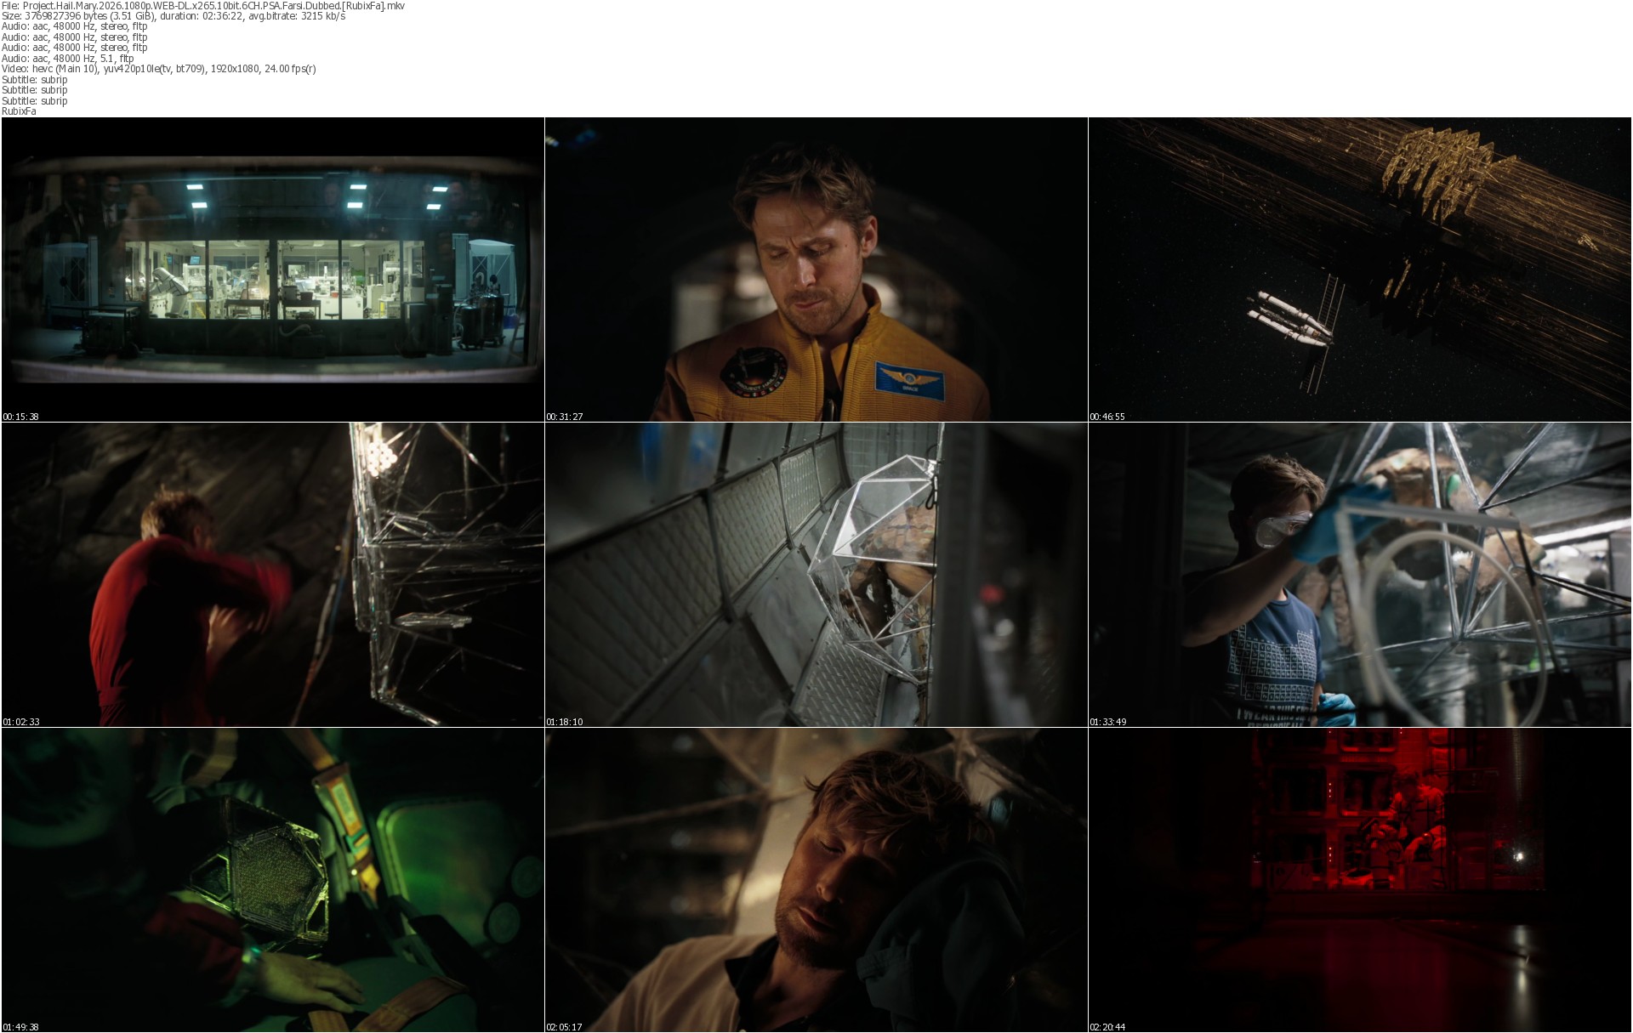This screenshot has width=1633, height=1033.
Task: Click the 5.1 audio track line
Action: [68, 59]
